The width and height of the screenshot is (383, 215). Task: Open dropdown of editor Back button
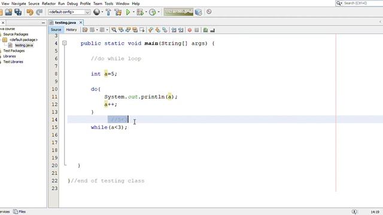tap(97, 30)
